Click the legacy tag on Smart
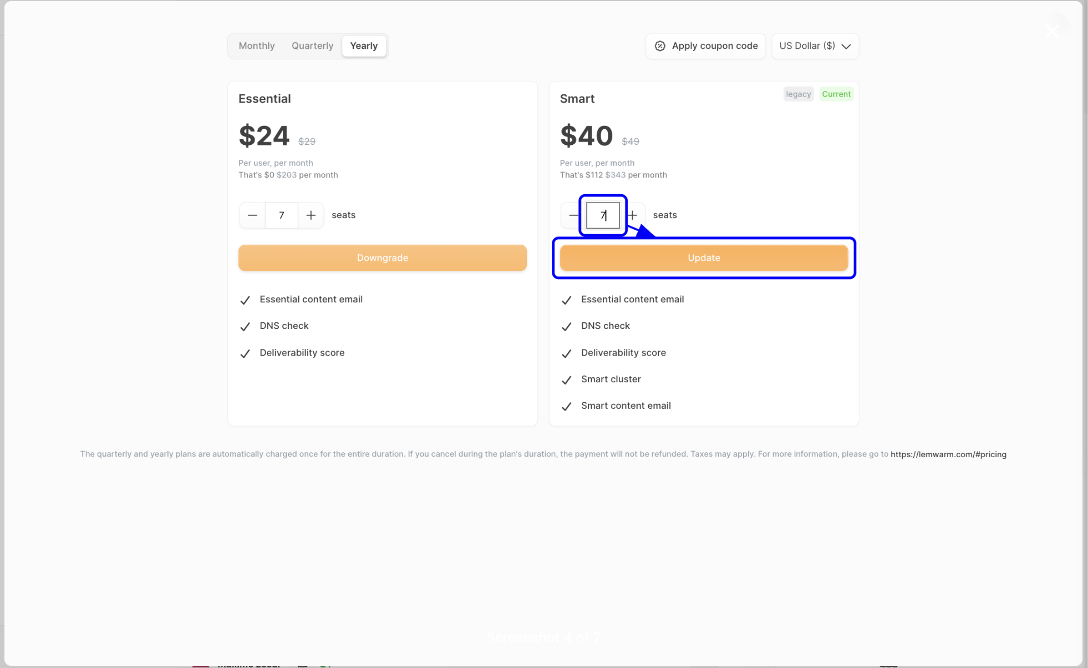The width and height of the screenshot is (1088, 668). click(798, 94)
